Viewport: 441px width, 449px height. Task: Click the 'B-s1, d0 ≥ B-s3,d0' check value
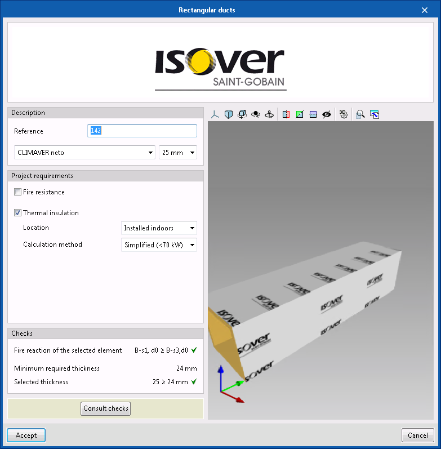161,350
